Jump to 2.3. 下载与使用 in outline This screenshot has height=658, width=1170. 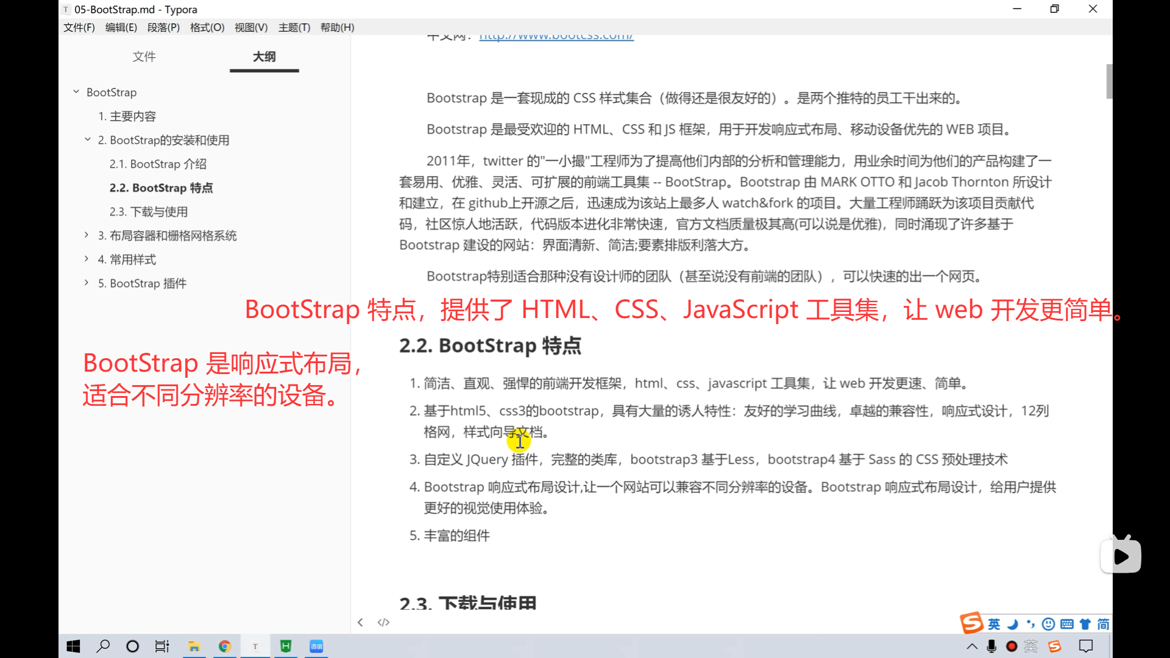(149, 212)
